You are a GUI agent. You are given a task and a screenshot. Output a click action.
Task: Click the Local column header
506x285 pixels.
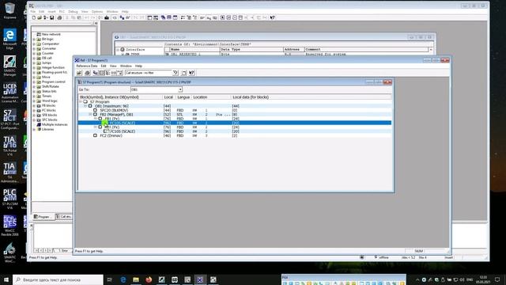click(168, 97)
